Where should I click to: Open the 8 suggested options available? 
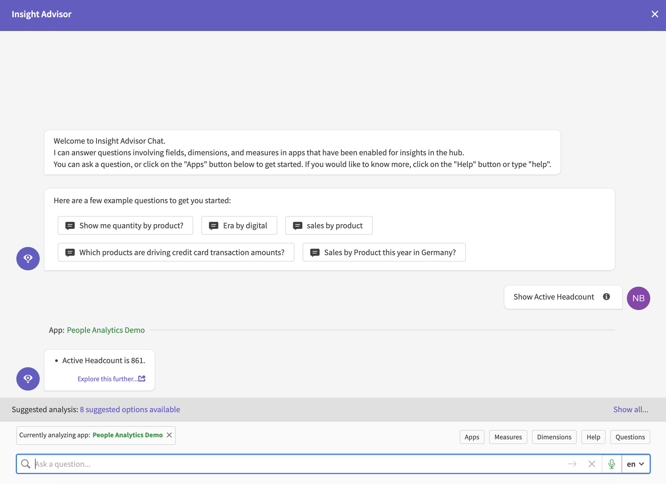pos(130,409)
